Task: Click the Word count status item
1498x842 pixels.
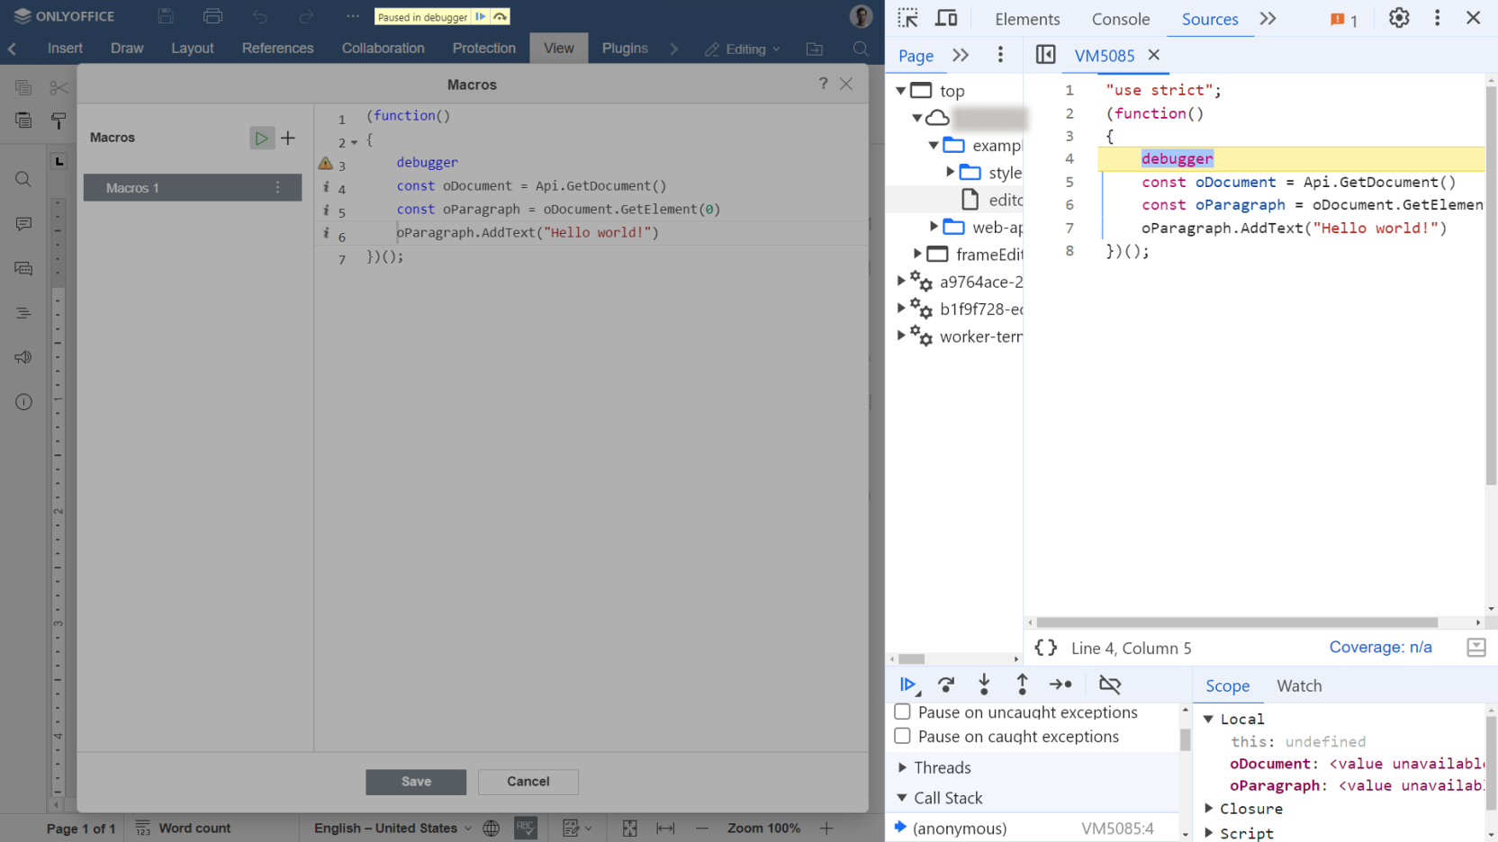Action: tap(184, 828)
